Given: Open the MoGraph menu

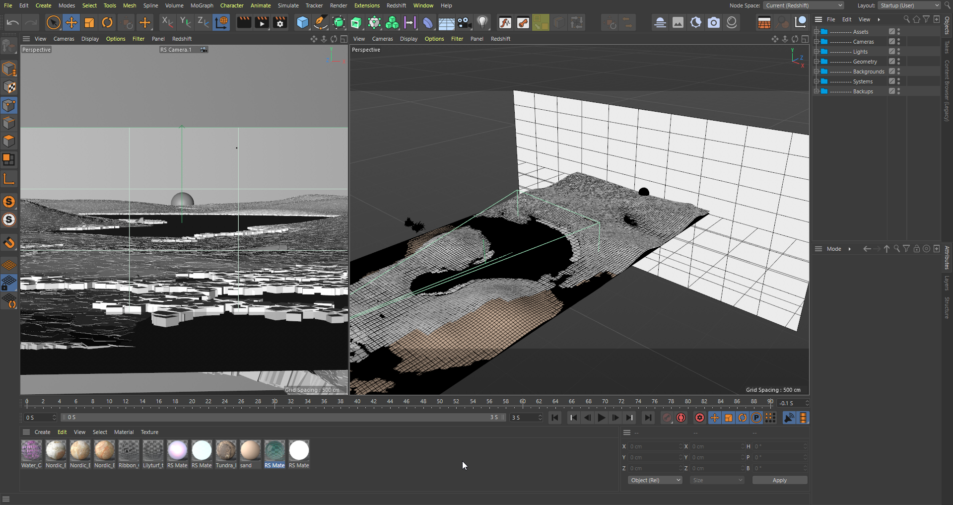Looking at the screenshot, I should (202, 5).
